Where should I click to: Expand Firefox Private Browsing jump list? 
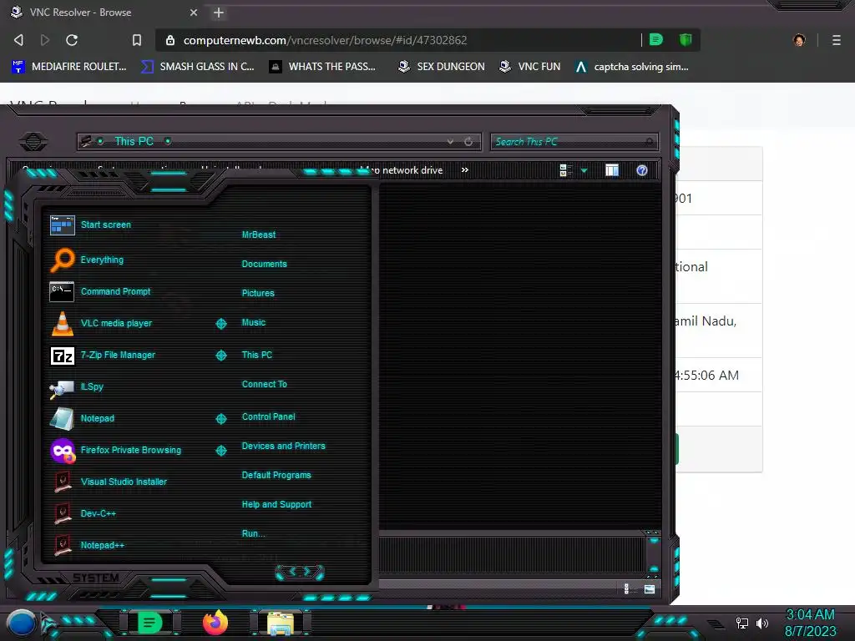click(x=220, y=450)
